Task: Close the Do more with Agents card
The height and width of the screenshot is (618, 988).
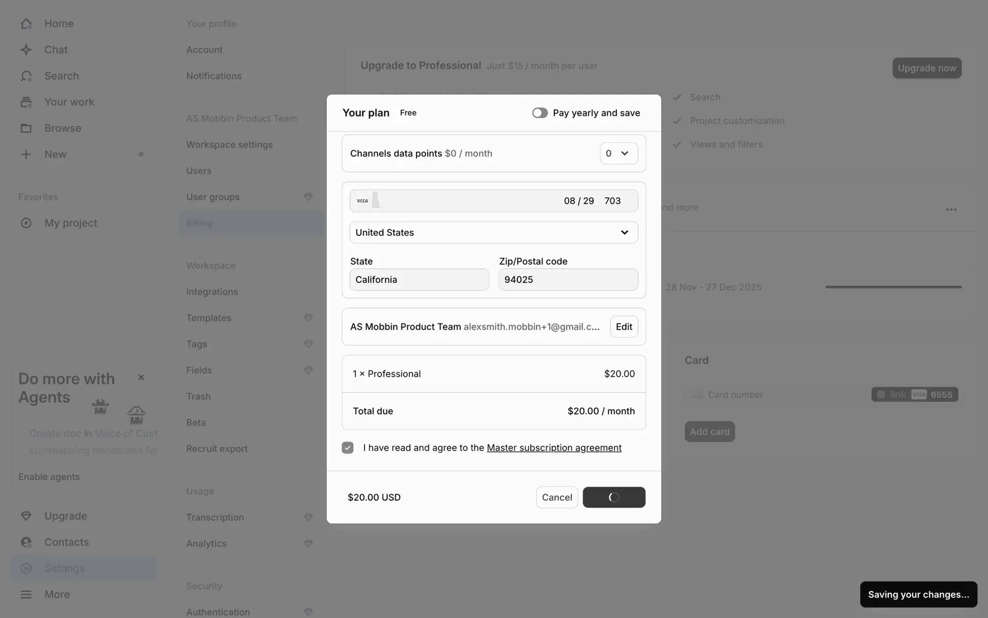Action: point(141,377)
